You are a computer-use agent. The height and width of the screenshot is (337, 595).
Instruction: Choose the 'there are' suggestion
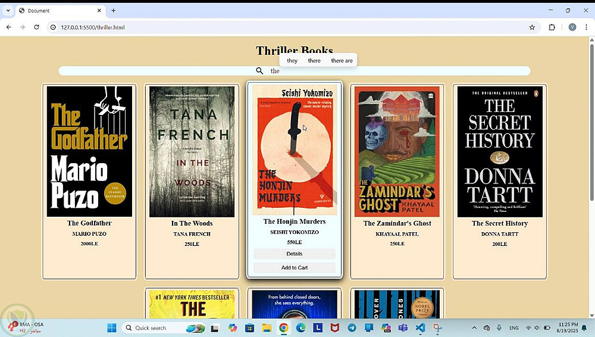click(x=342, y=60)
